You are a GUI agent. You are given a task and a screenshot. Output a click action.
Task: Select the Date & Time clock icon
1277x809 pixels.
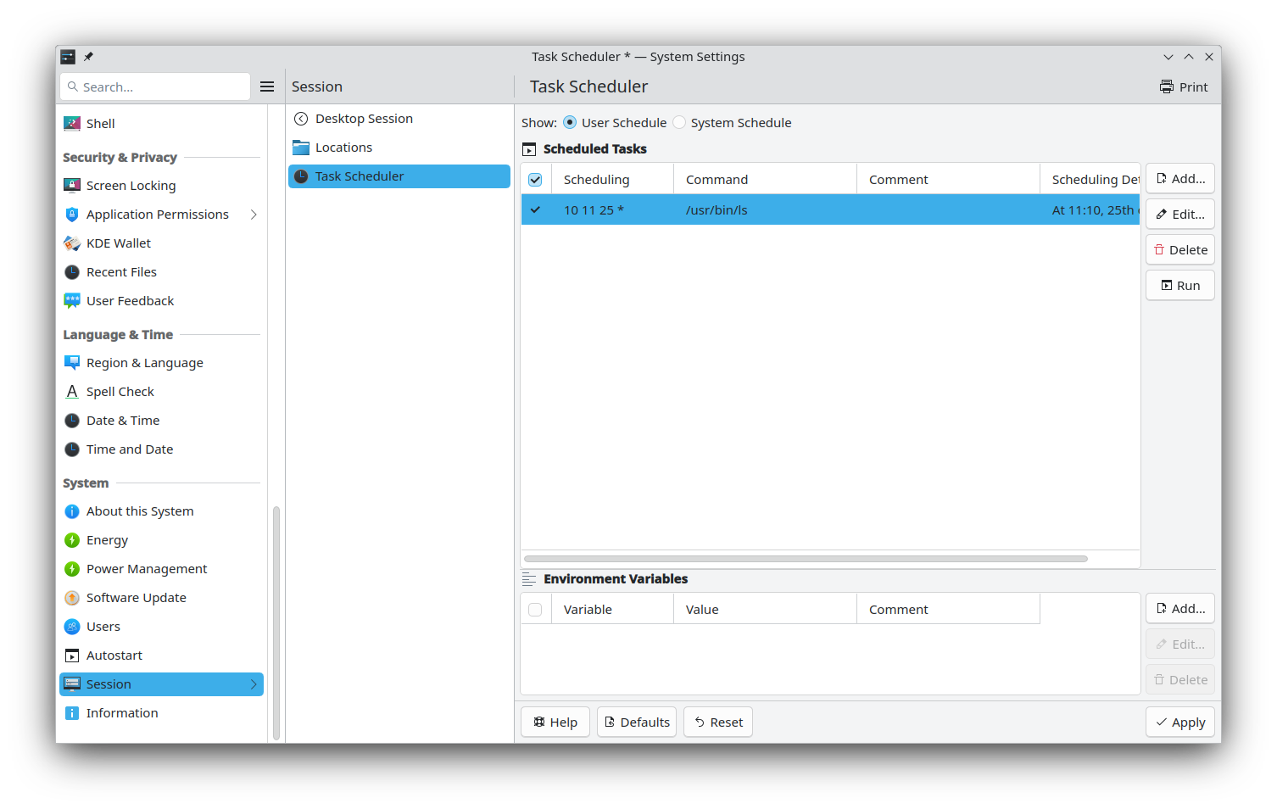[x=72, y=421]
